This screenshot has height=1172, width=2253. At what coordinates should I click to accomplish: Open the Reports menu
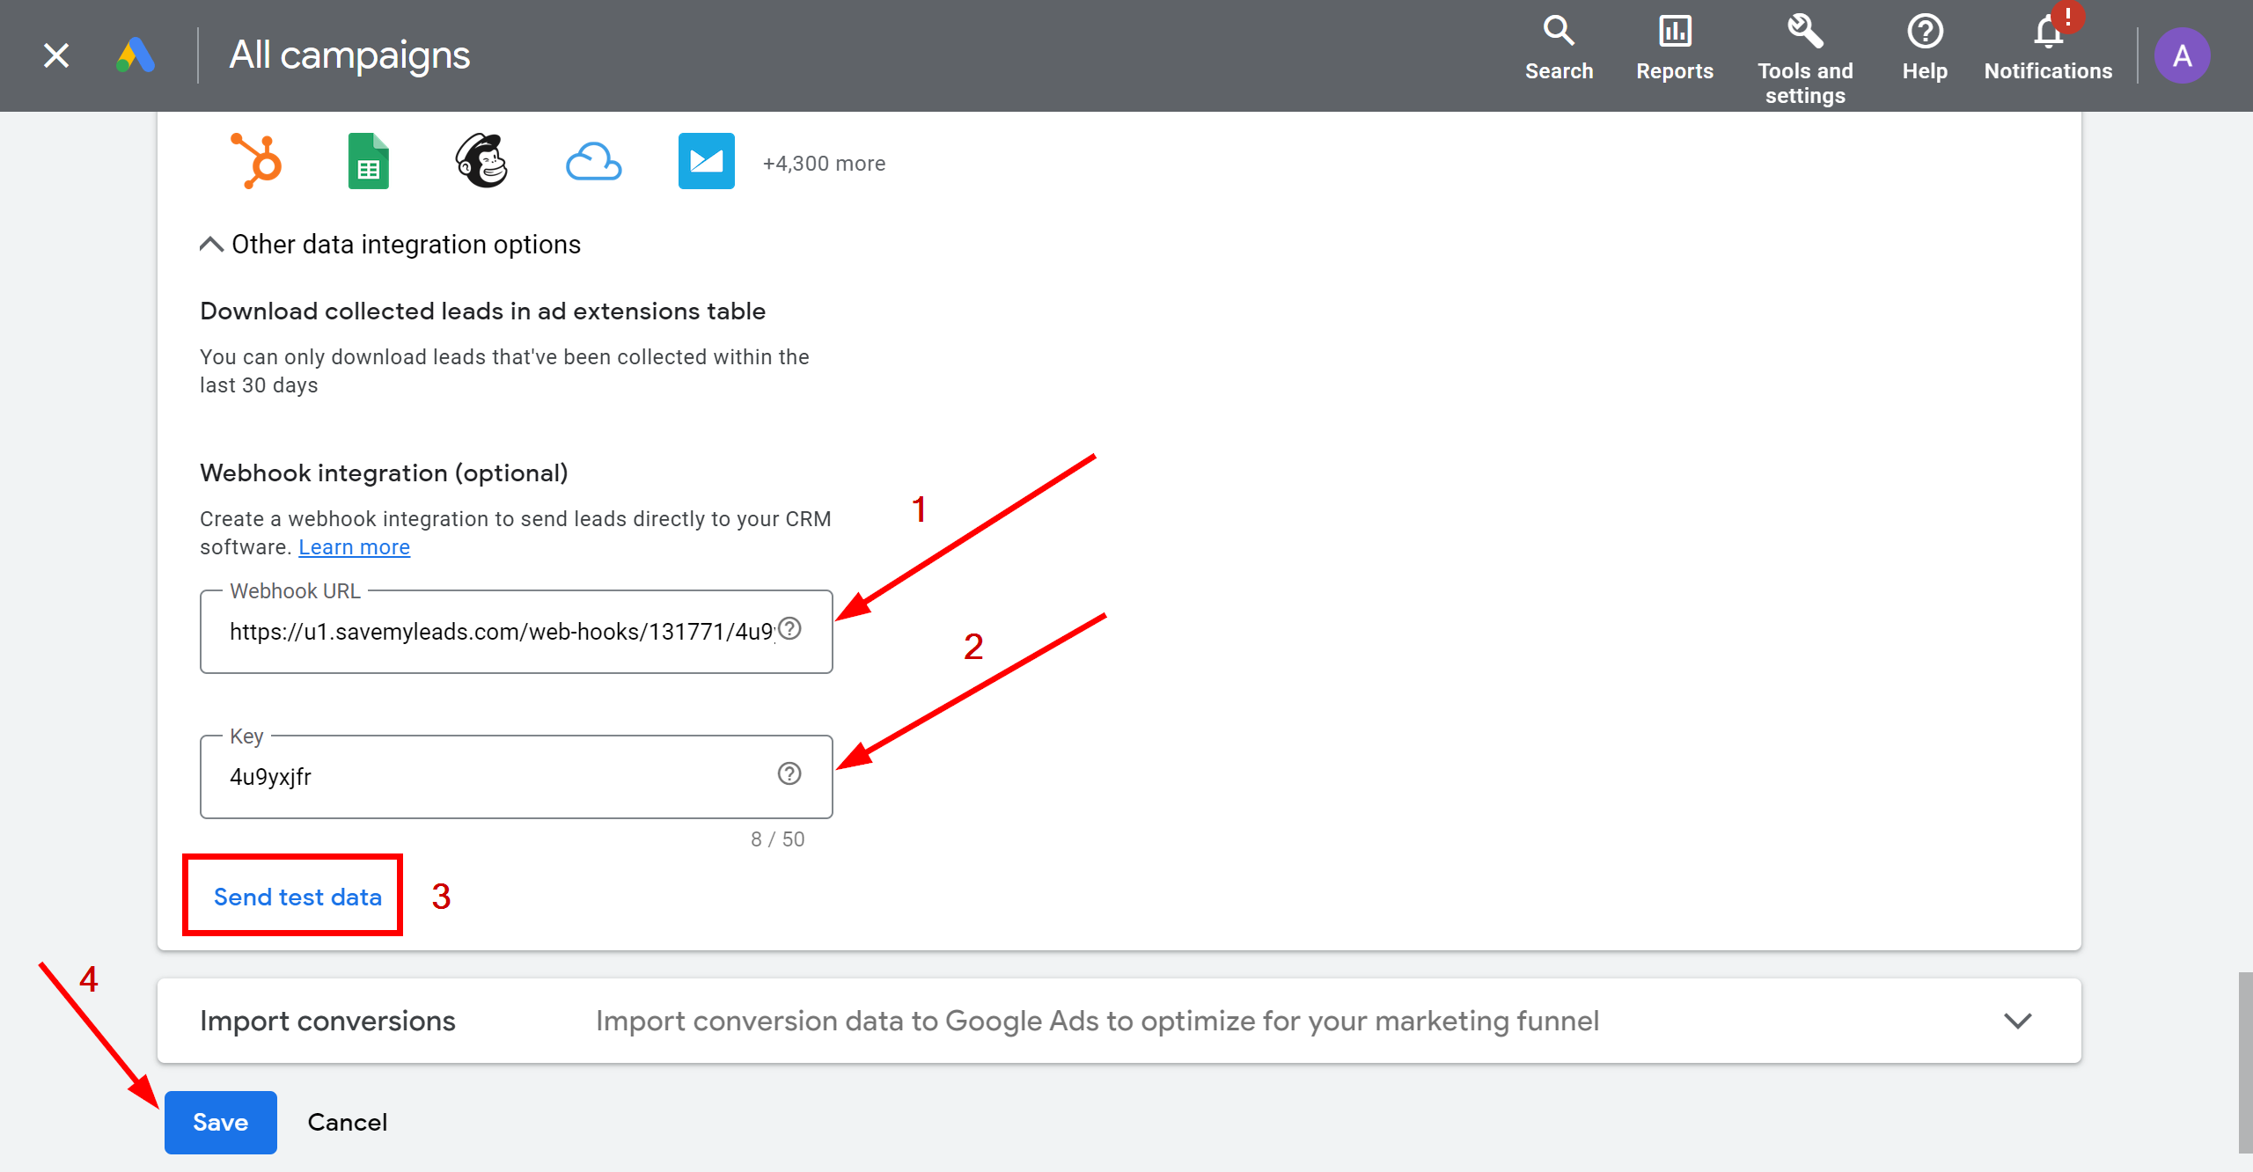click(x=1674, y=48)
